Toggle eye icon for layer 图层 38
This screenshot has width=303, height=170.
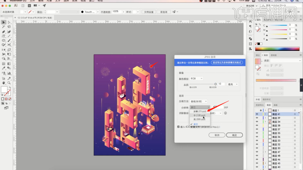[x=257, y=125]
